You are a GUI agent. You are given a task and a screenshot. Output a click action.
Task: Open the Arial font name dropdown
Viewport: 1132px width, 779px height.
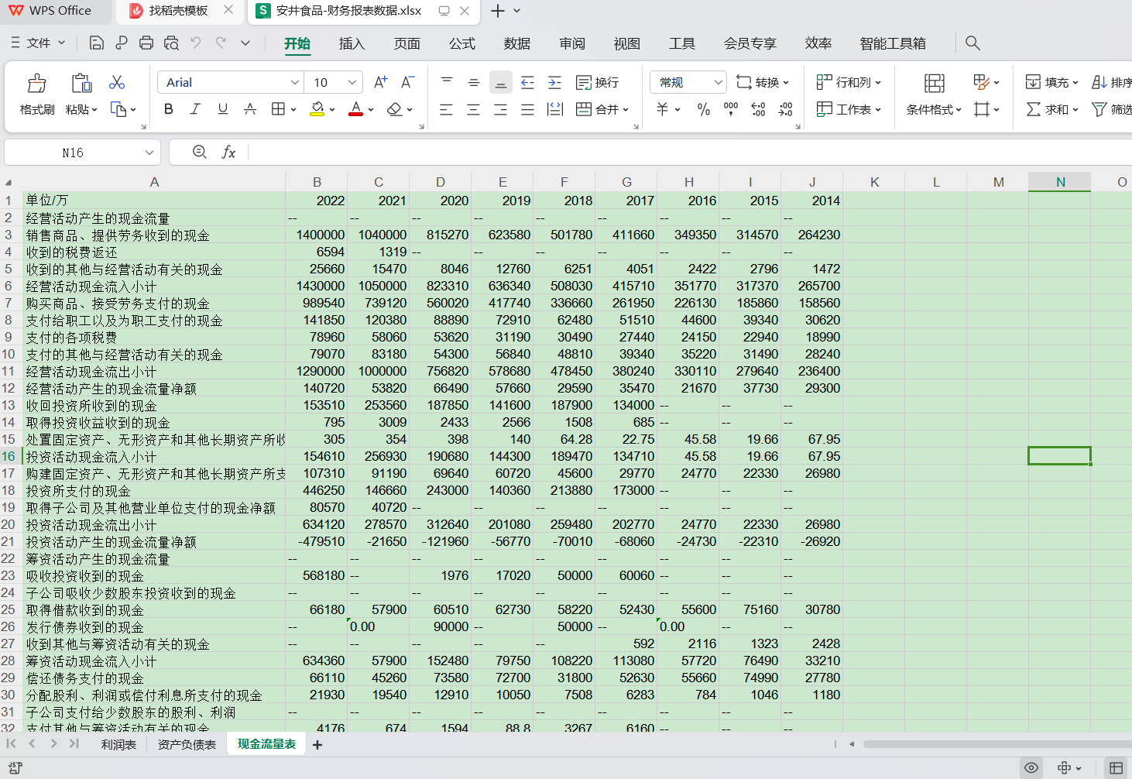(x=295, y=82)
